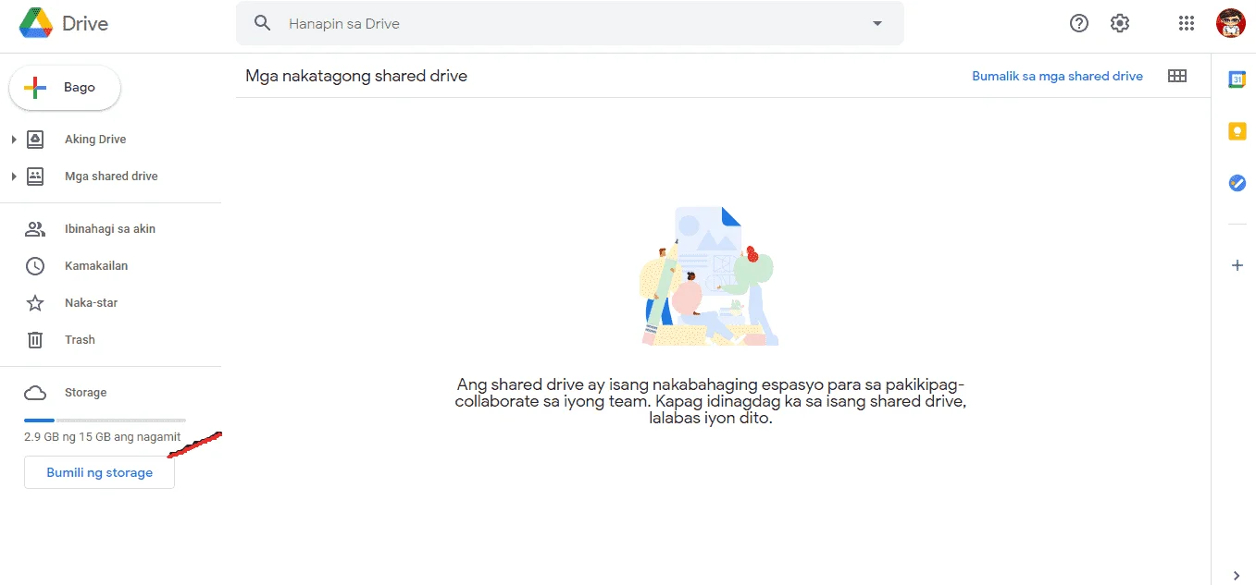Open Google Keep side panel icon
Image resolution: width=1256 pixels, height=585 pixels.
tap(1237, 131)
